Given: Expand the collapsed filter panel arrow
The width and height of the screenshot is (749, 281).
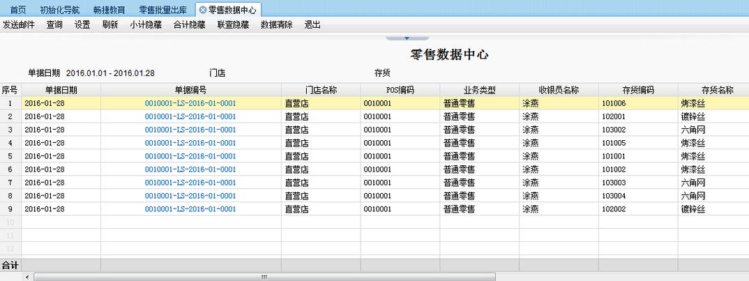Looking at the screenshot, I should tap(407, 38).
